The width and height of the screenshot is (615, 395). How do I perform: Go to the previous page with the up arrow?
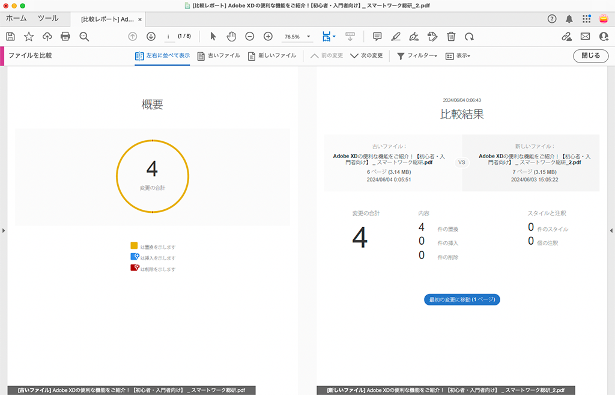point(133,37)
